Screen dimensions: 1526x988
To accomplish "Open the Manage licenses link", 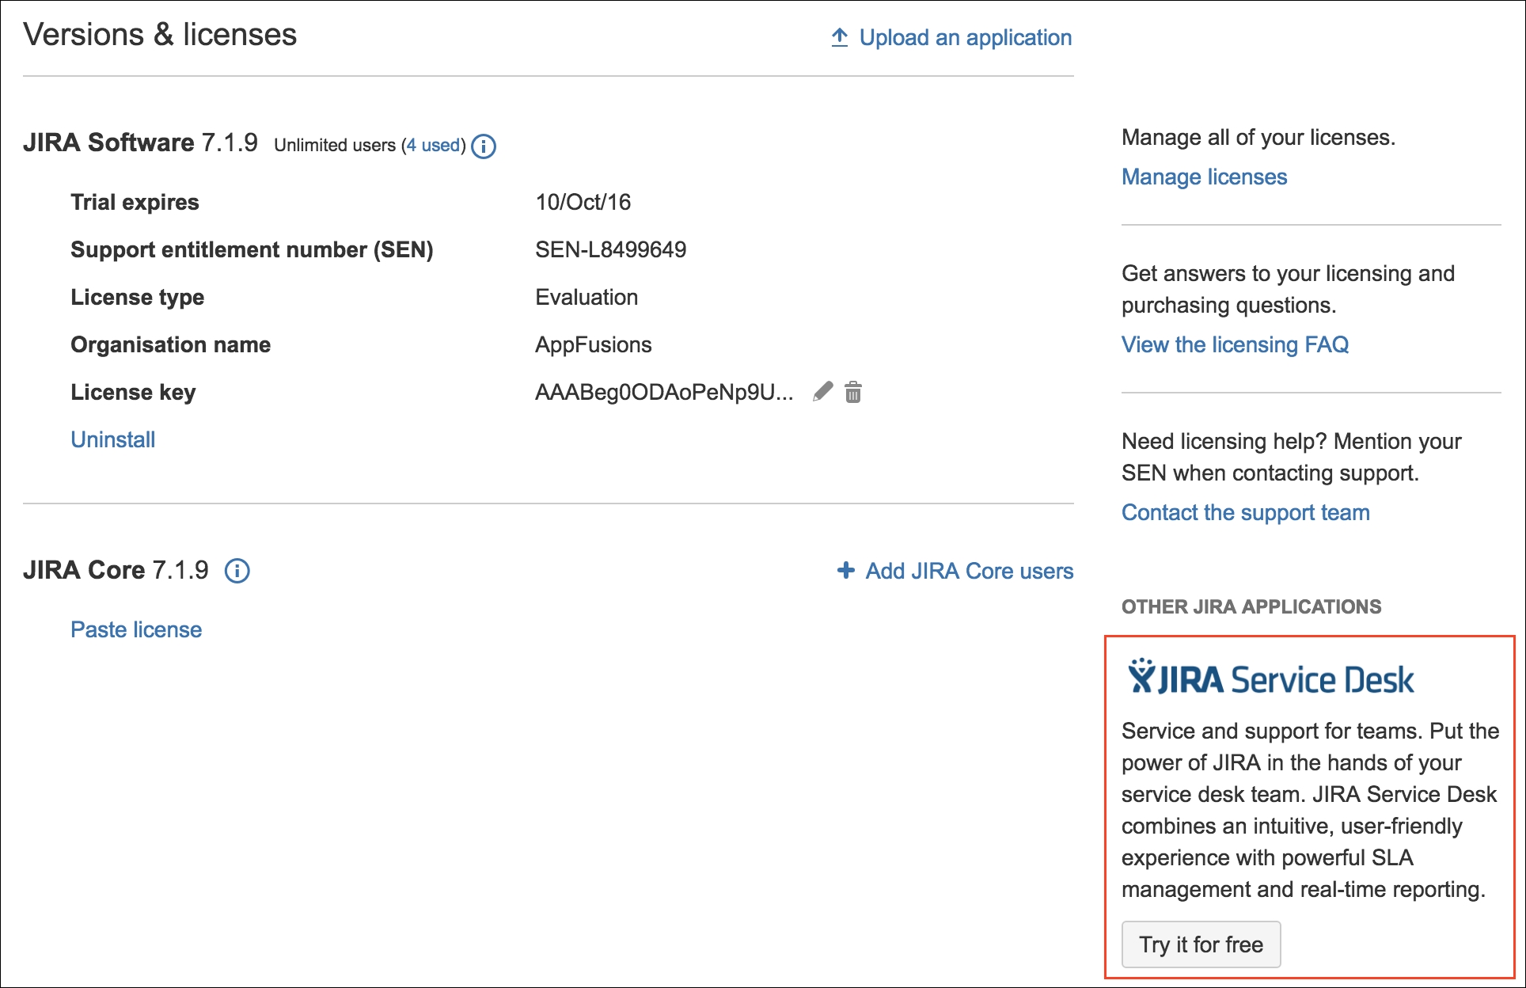I will (1205, 177).
